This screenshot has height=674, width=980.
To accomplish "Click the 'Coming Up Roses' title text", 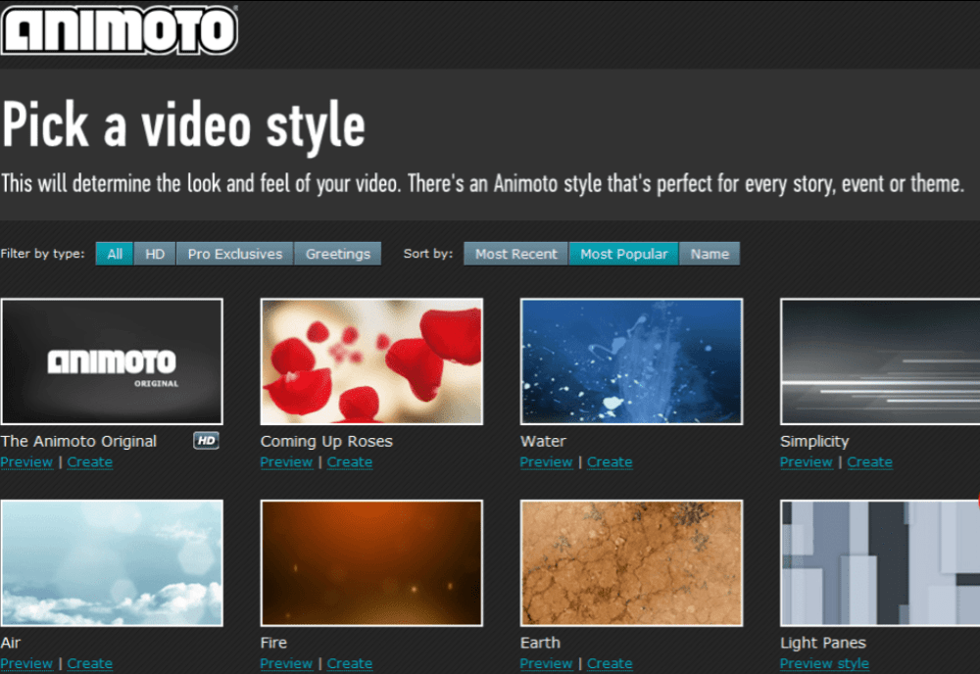I will 326,441.
